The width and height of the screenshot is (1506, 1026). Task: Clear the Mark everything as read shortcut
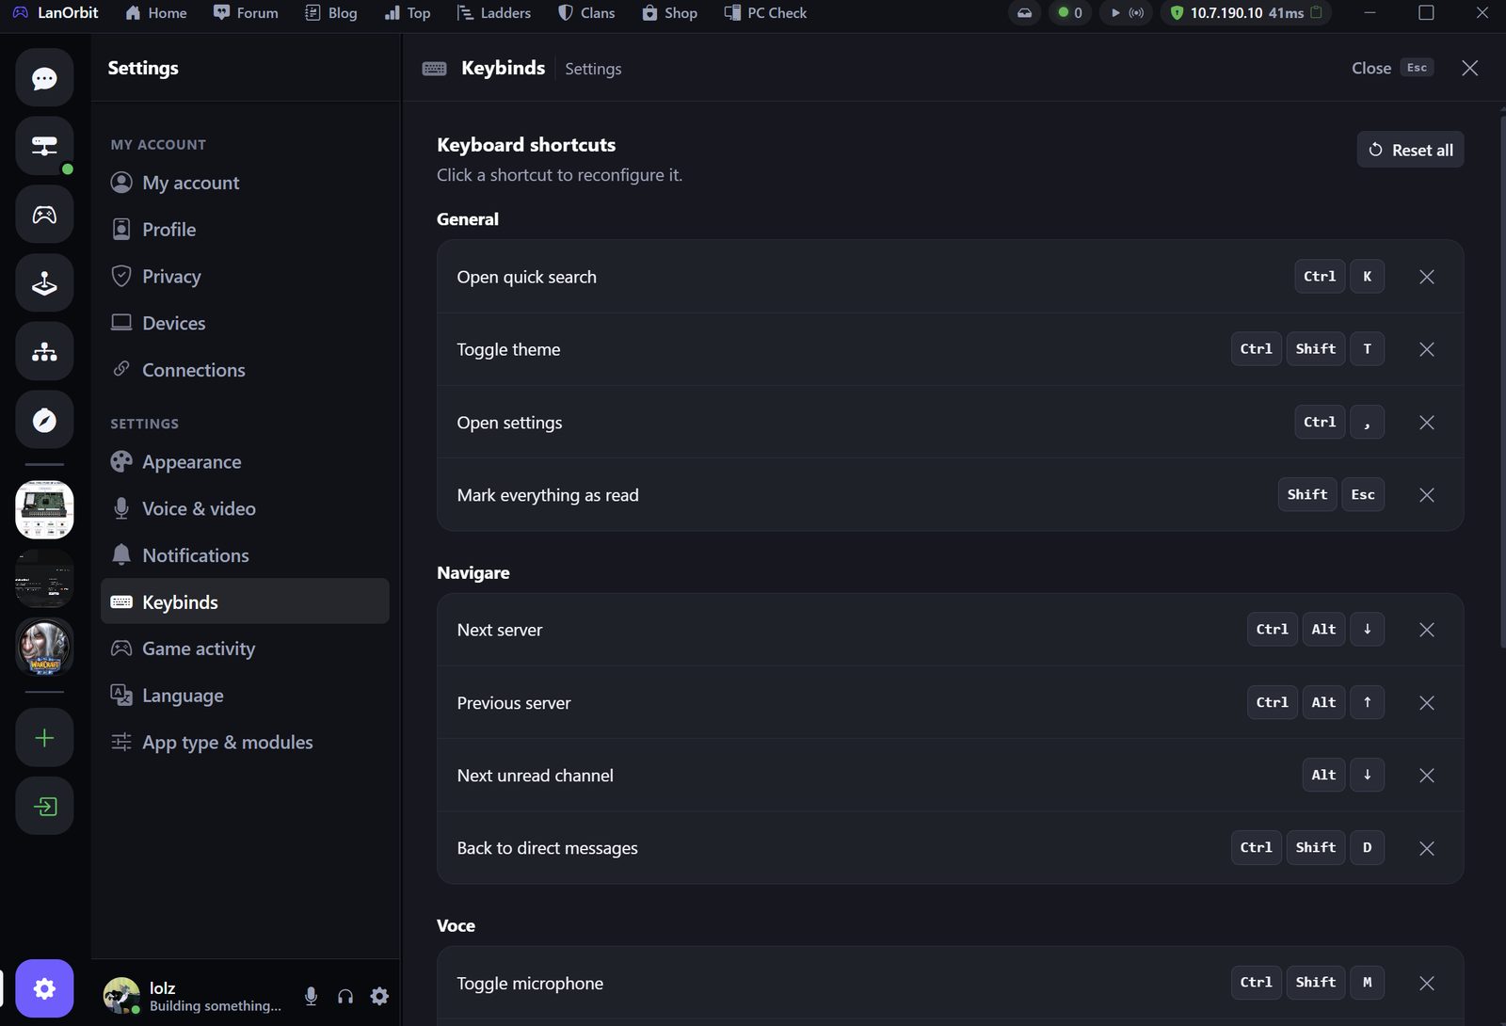1427,495
